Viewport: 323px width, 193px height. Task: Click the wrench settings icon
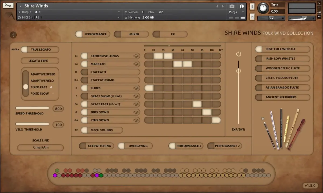coord(8,5)
